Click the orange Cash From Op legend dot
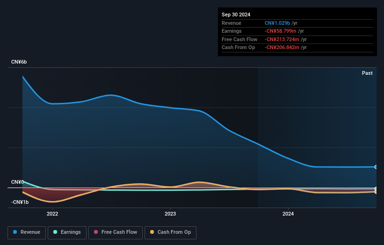Screen dimensions: 384x245 point(152,232)
